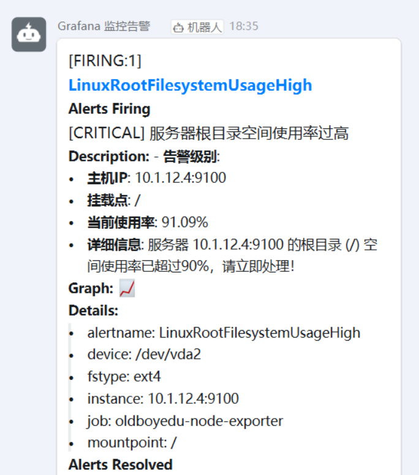The image size is (419, 475).
Task: Click the 挂载点 bullet item
Action: tap(114, 200)
